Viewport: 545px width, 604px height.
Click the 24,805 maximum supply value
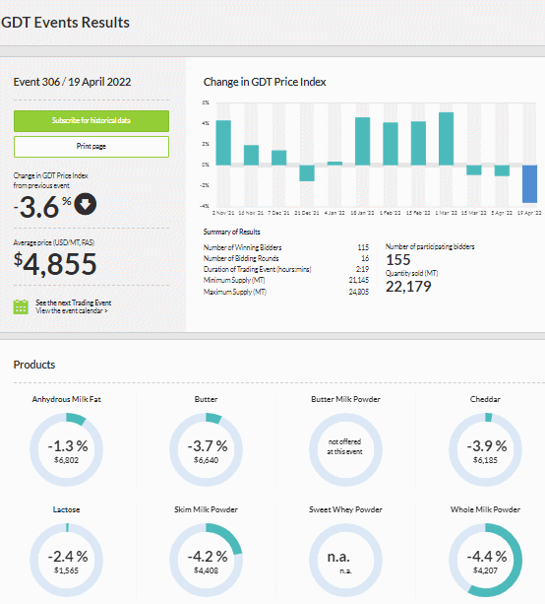(359, 292)
